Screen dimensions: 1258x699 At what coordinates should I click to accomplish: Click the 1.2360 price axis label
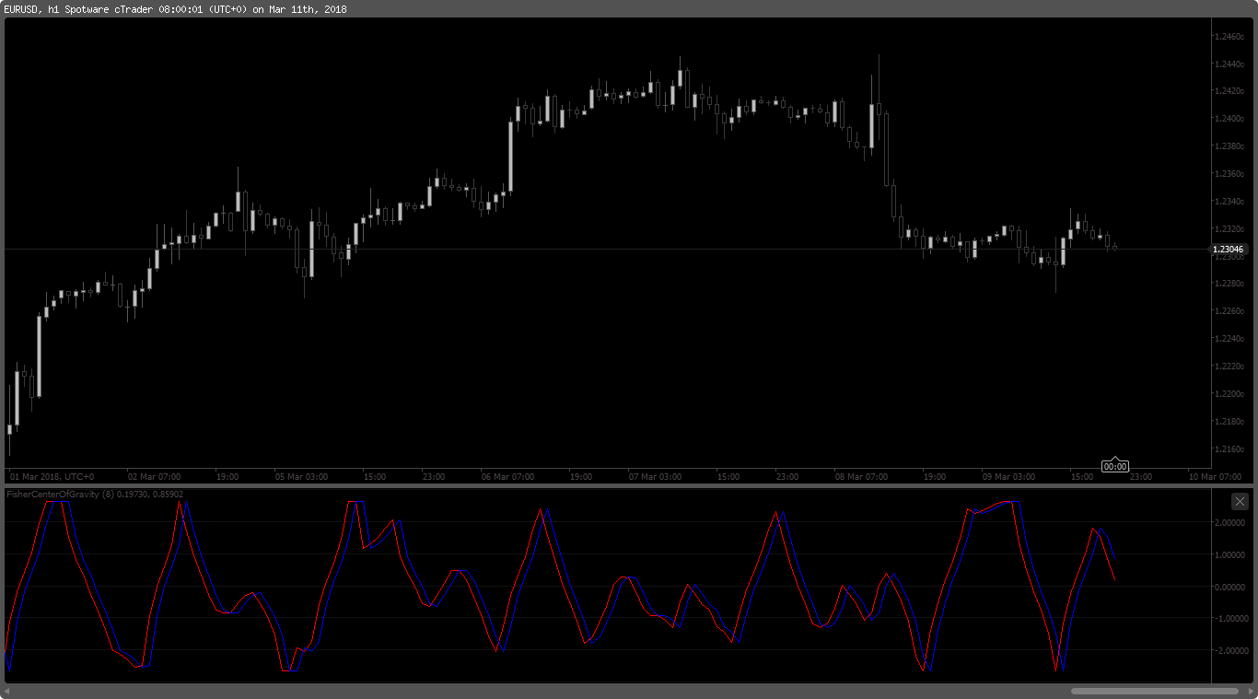[1229, 174]
